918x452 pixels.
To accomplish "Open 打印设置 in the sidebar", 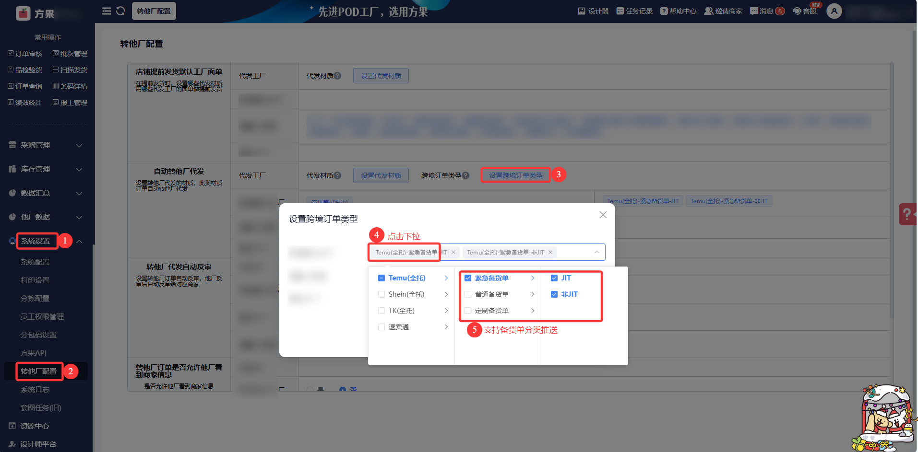I will [35, 280].
